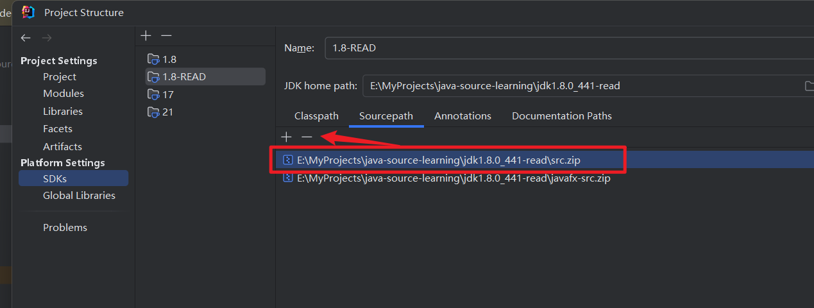Select the 1.8 SDK entry
814x308 pixels.
tap(169, 59)
